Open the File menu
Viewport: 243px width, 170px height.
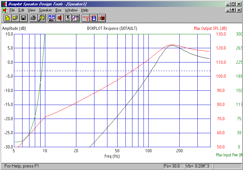[12, 10]
